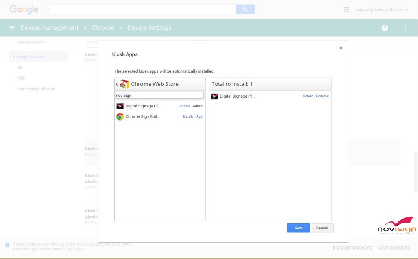This screenshot has height=259, width=418.
Task: Select the R&D organization
Action: point(21,78)
